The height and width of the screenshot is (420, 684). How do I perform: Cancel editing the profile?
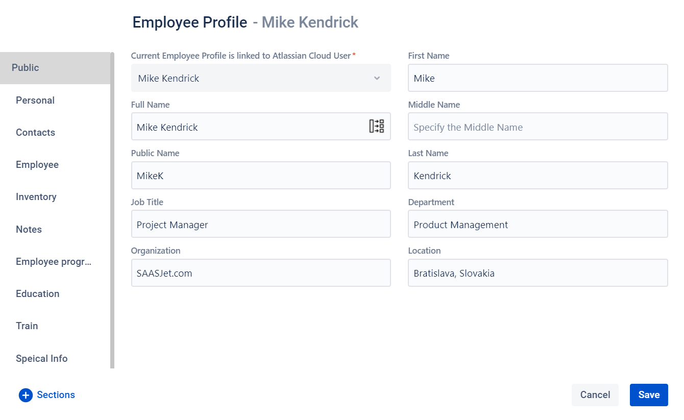tap(595, 395)
